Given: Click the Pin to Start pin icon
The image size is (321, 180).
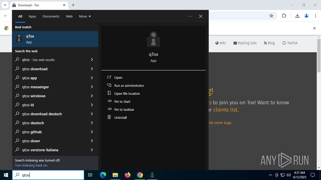Looking at the screenshot, I should click(109, 101).
